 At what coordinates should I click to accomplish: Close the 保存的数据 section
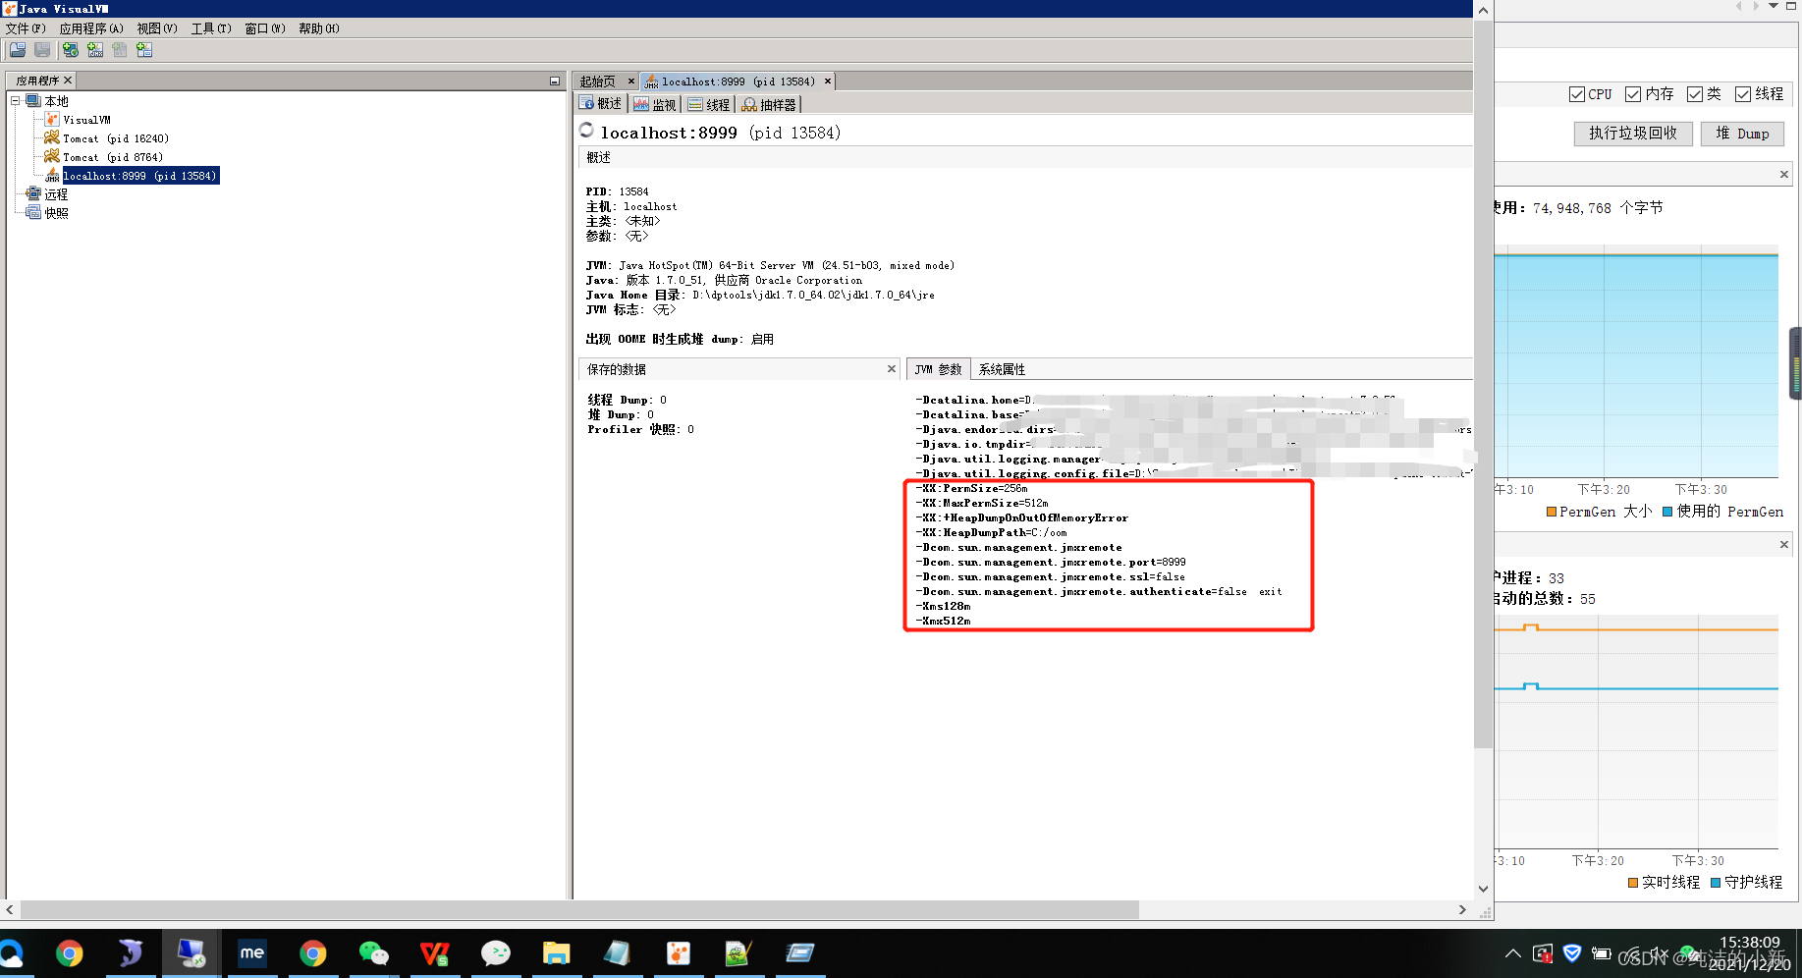tap(892, 369)
